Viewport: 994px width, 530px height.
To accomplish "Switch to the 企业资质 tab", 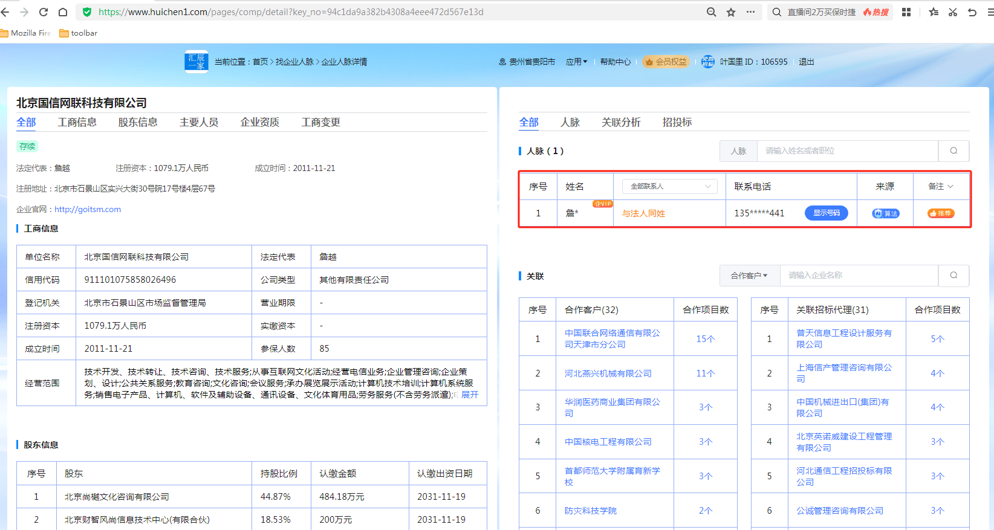I will click(x=260, y=122).
